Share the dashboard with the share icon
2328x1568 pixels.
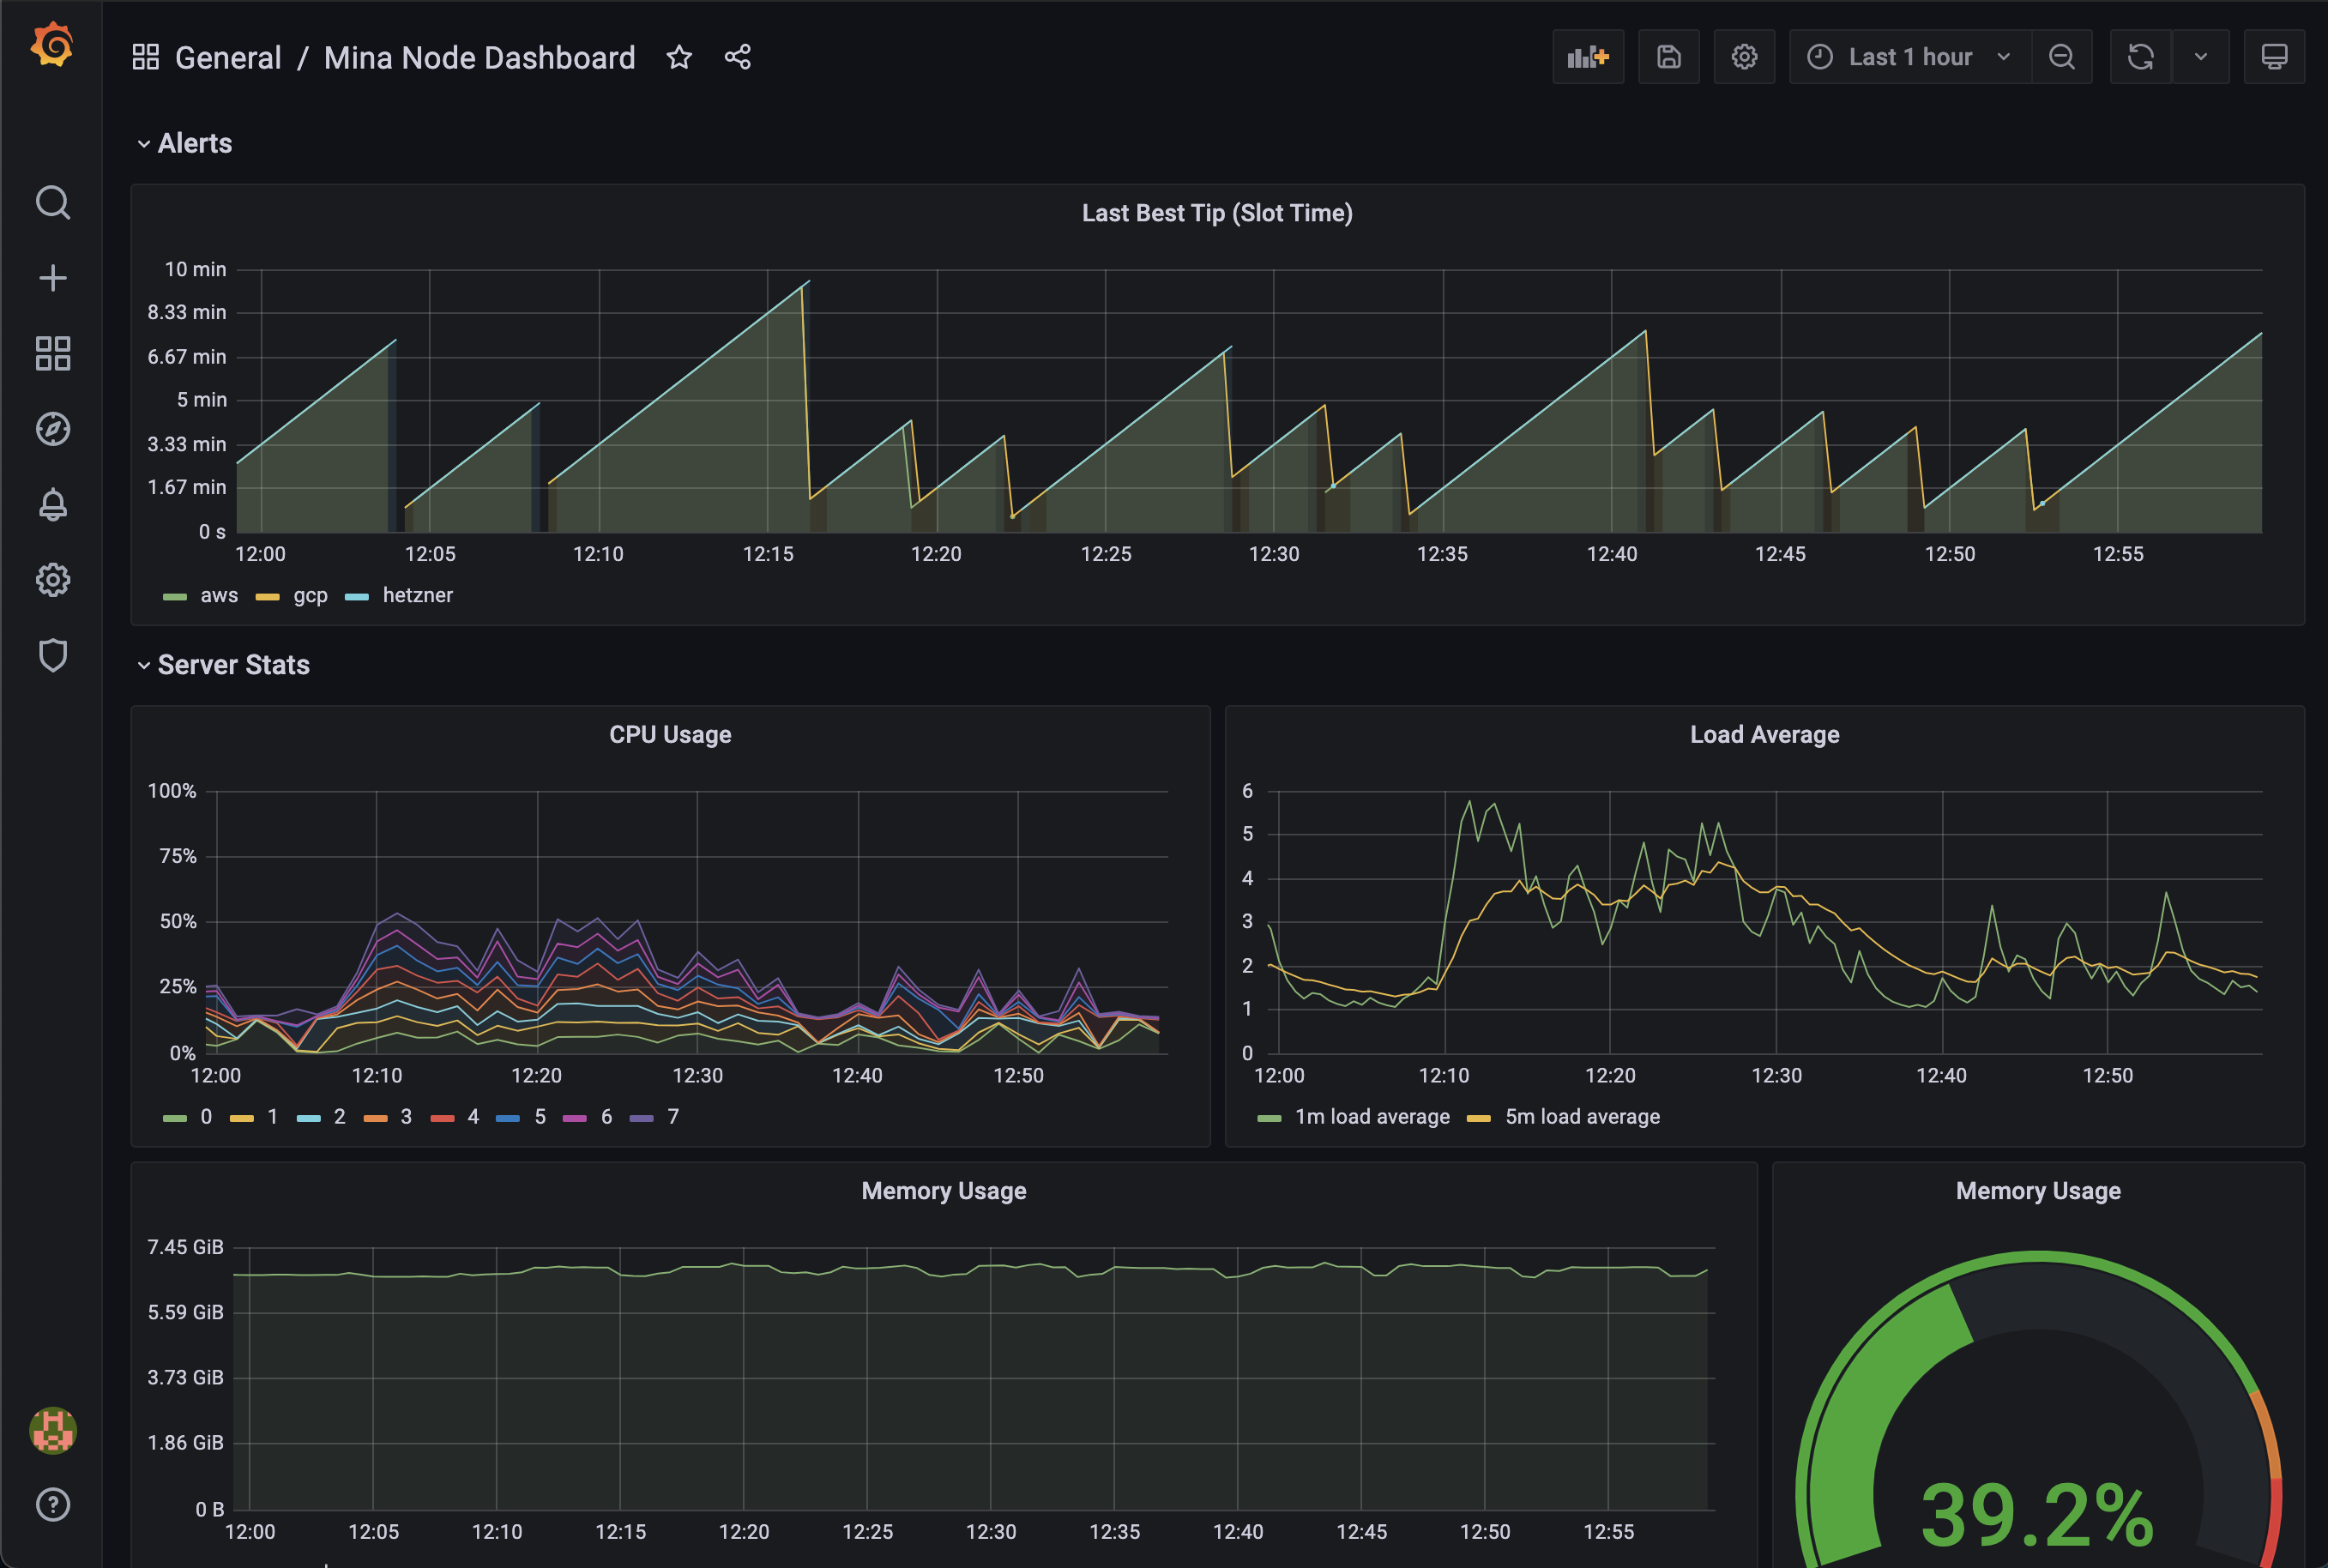(x=738, y=57)
